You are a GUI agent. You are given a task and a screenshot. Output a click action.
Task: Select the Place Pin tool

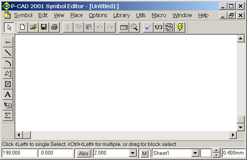[x=8, y=42]
